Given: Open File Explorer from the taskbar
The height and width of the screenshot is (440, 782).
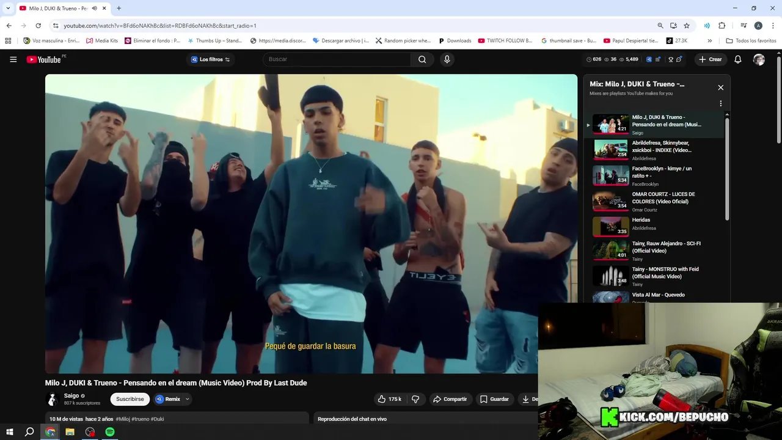Looking at the screenshot, I should (70, 432).
